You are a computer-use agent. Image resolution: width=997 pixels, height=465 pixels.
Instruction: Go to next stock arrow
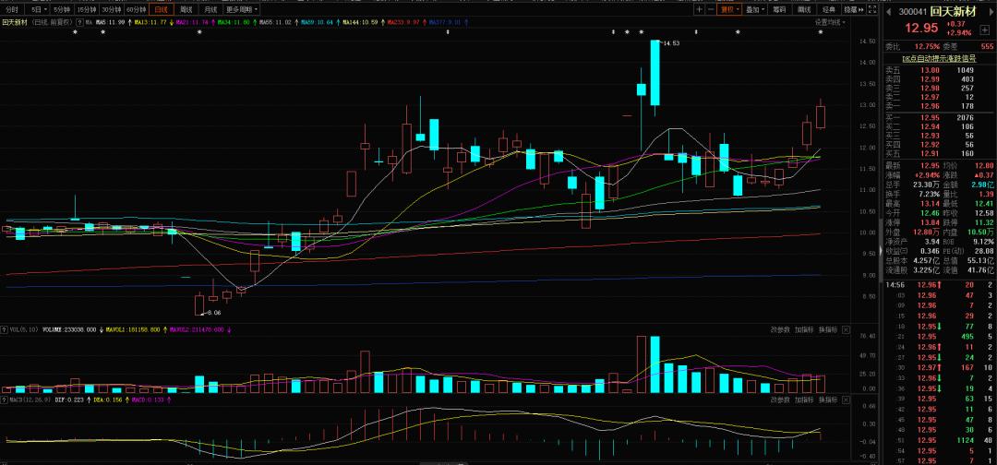tap(990, 11)
